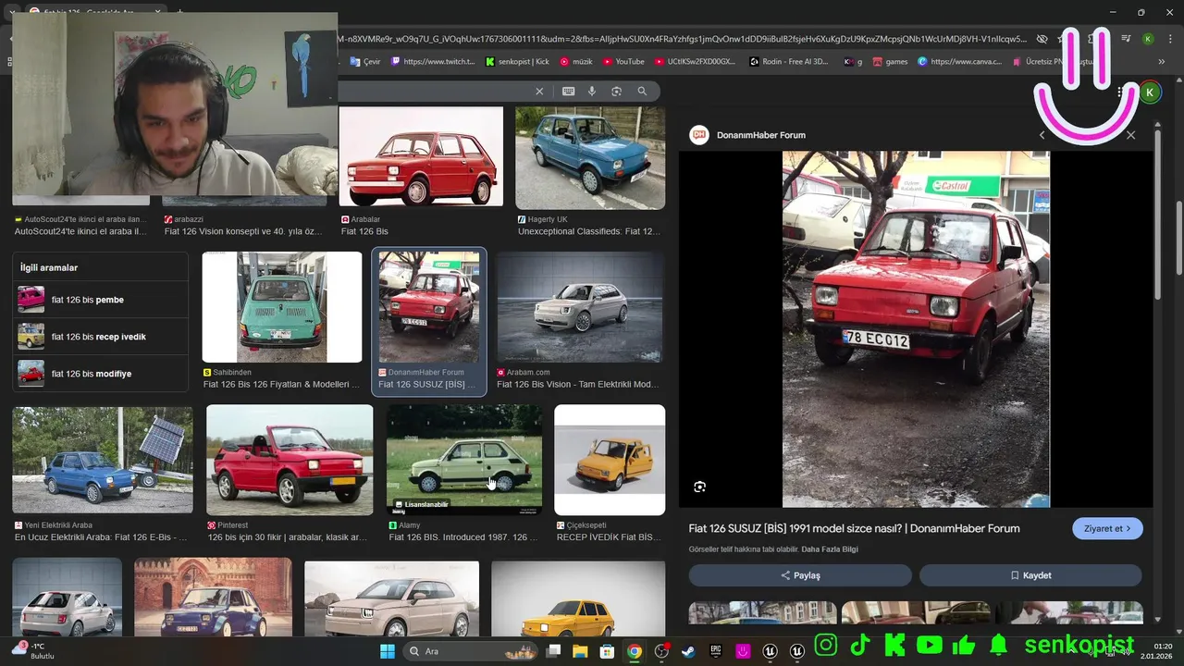
Task: Open the Yeni Elektrikli Araba blue Fiat thumbnail
Action: (x=103, y=460)
